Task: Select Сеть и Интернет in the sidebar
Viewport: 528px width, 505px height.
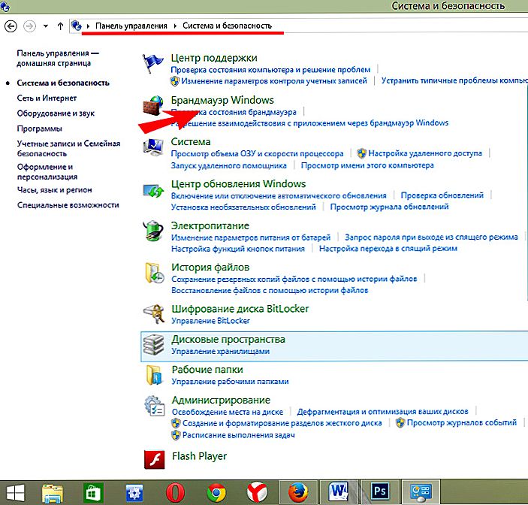Action: click(x=47, y=98)
